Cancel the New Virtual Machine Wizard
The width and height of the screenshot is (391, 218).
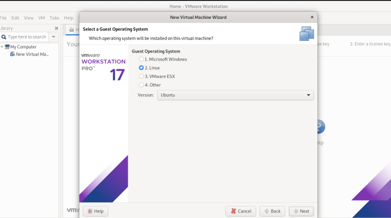pos(241,211)
